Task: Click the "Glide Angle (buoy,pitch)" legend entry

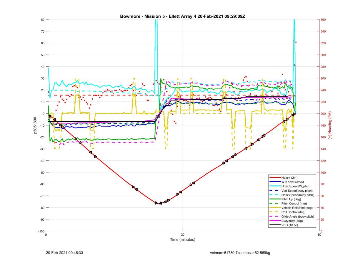Action: point(298,217)
